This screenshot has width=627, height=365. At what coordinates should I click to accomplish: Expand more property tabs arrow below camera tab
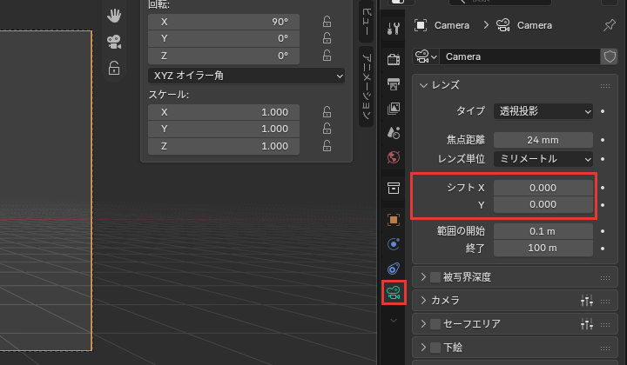[x=394, y=321]
